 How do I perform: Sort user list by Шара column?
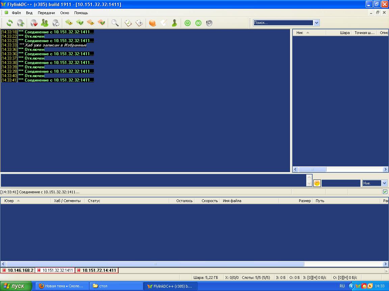coord(339,33)
